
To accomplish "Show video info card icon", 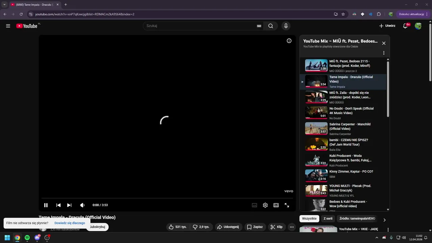I will [289, 41].
